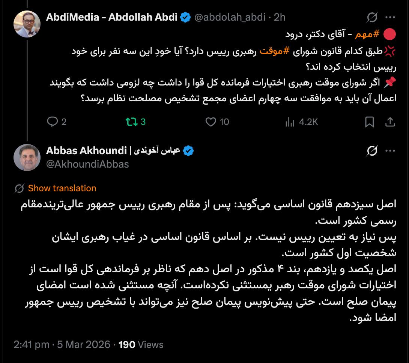Screen dimensions: 409x363
Task: Share Abdollah Abdi's post
Action: click(x=390, y=121)
